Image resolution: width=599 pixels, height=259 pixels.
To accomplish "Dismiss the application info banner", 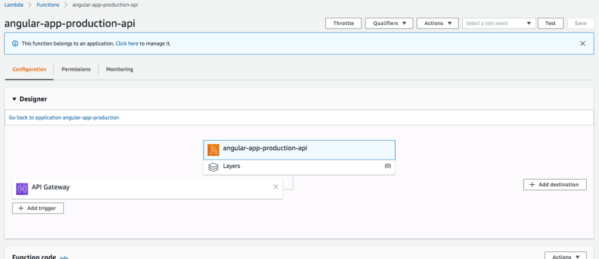I will (x=583, y=44).
